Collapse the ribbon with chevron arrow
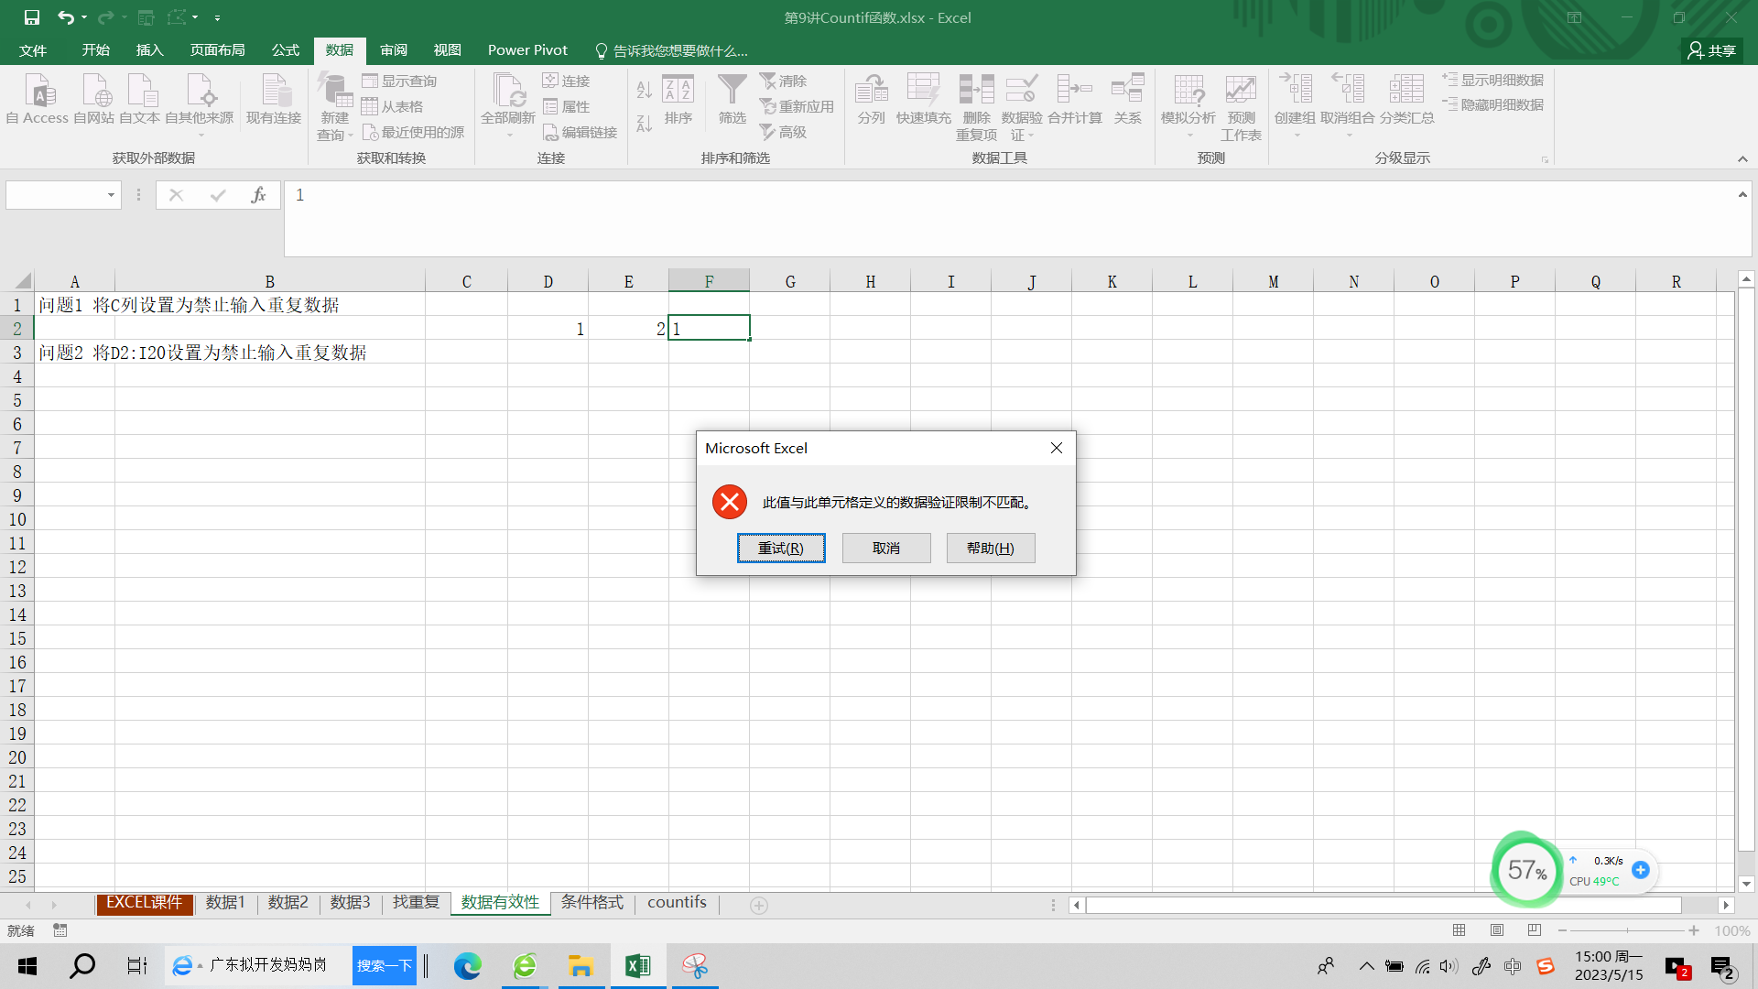 [x=1742, y=159]
